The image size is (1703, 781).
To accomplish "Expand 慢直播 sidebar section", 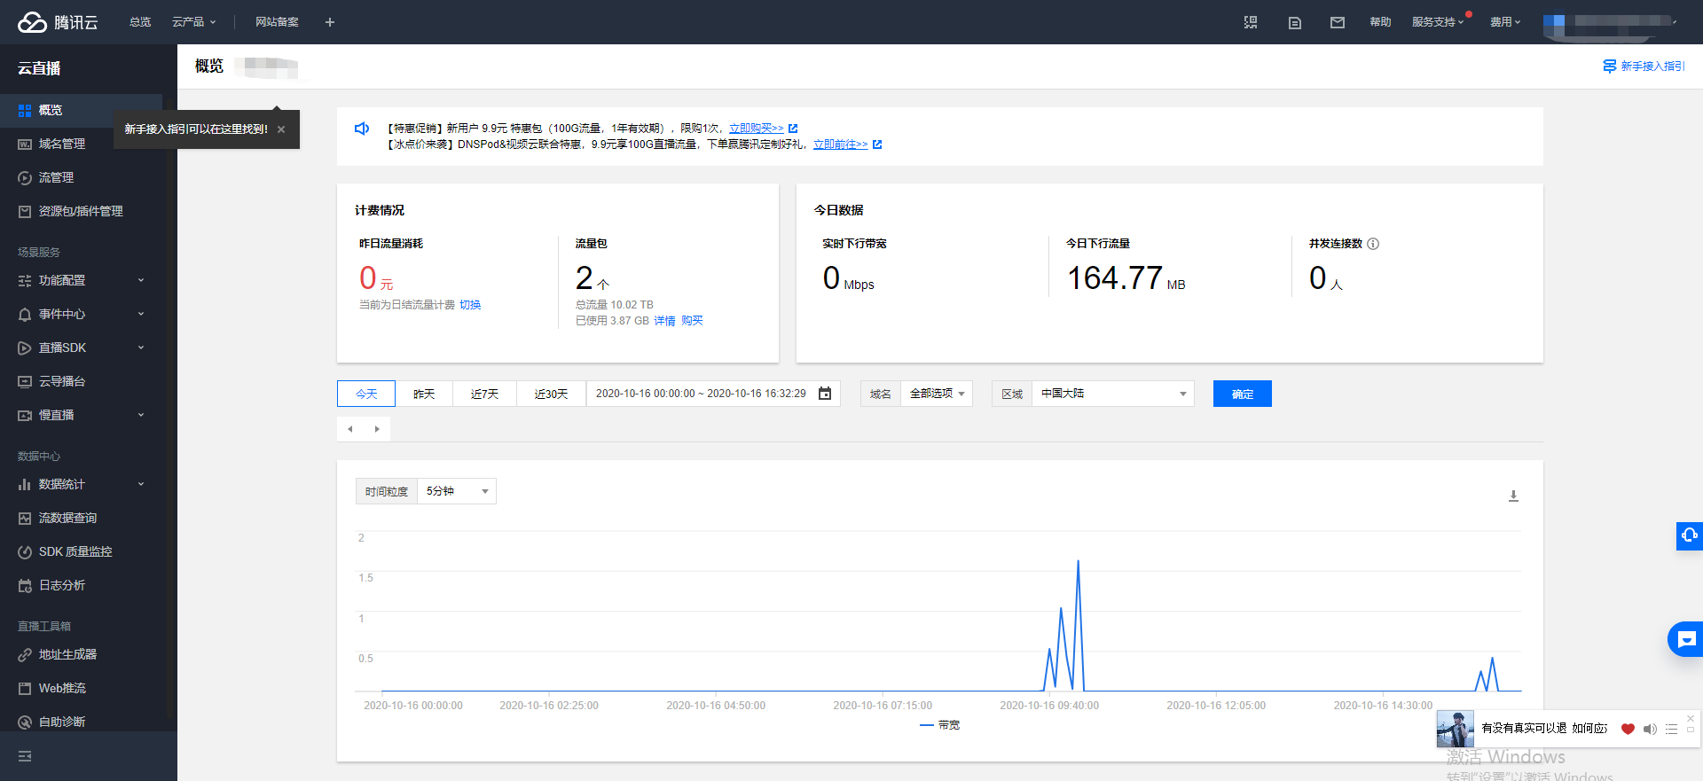I will click(82, 415).
